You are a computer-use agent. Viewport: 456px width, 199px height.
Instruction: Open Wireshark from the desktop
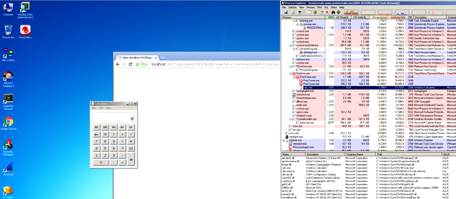(8, 168)
